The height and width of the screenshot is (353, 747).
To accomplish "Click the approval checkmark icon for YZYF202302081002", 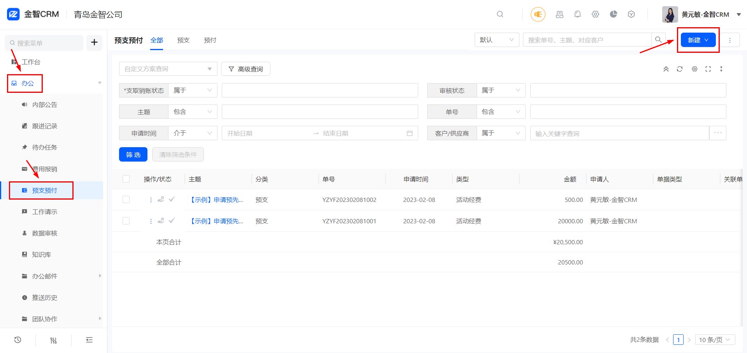I will pyautogui.click(x=172, y=199).
